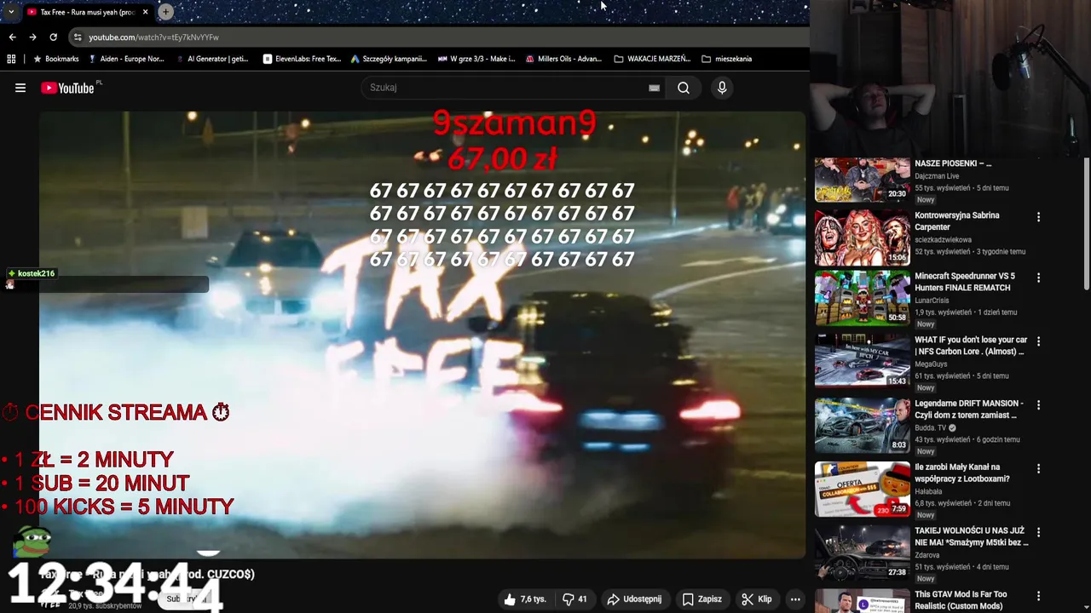Open the three-dot more actions under the video
This screenshot has width=1091, height=613.
point(795,599)
